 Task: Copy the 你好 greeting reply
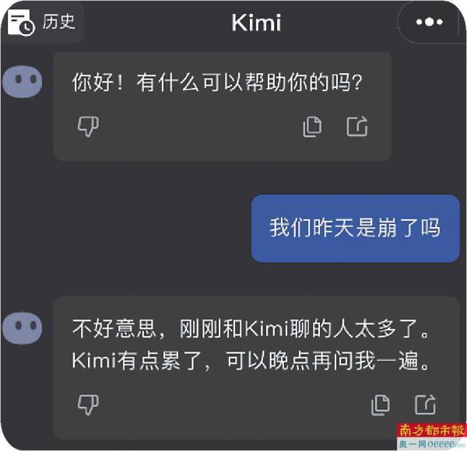point(312,127)
